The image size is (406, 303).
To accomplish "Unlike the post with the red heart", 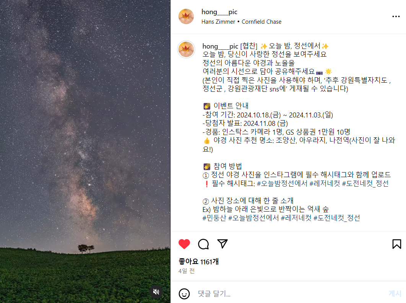I will (x=184, y=244).
